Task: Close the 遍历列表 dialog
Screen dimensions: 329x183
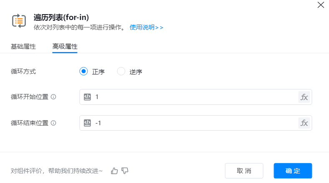Action: (x=321, y=5)
